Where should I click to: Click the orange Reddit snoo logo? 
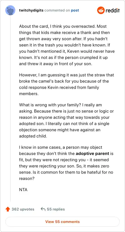point(101,10)
